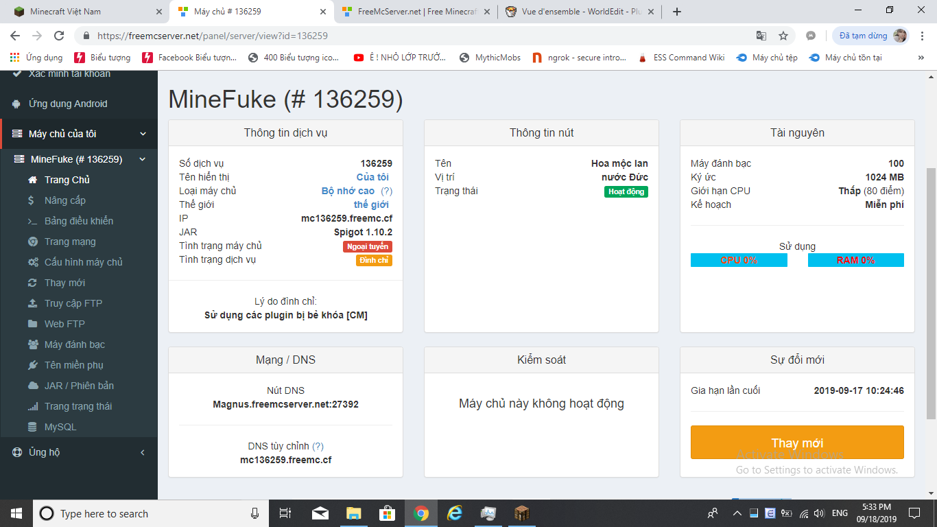This screenshot has width=937, height=527.
Task: Open the Facebook Biểu tượng bookmark
Action: click(189, 58)
